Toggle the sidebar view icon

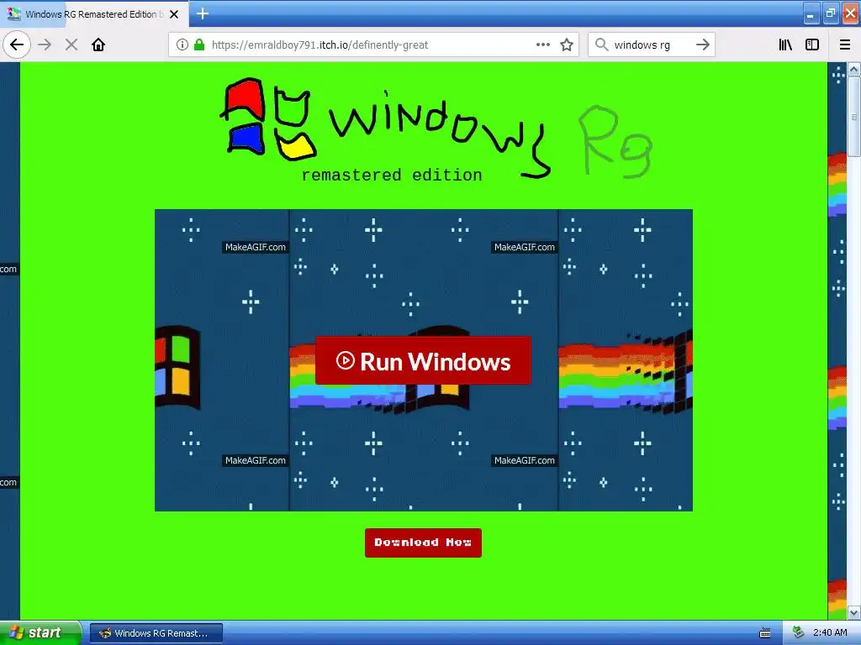click(812, 45)
